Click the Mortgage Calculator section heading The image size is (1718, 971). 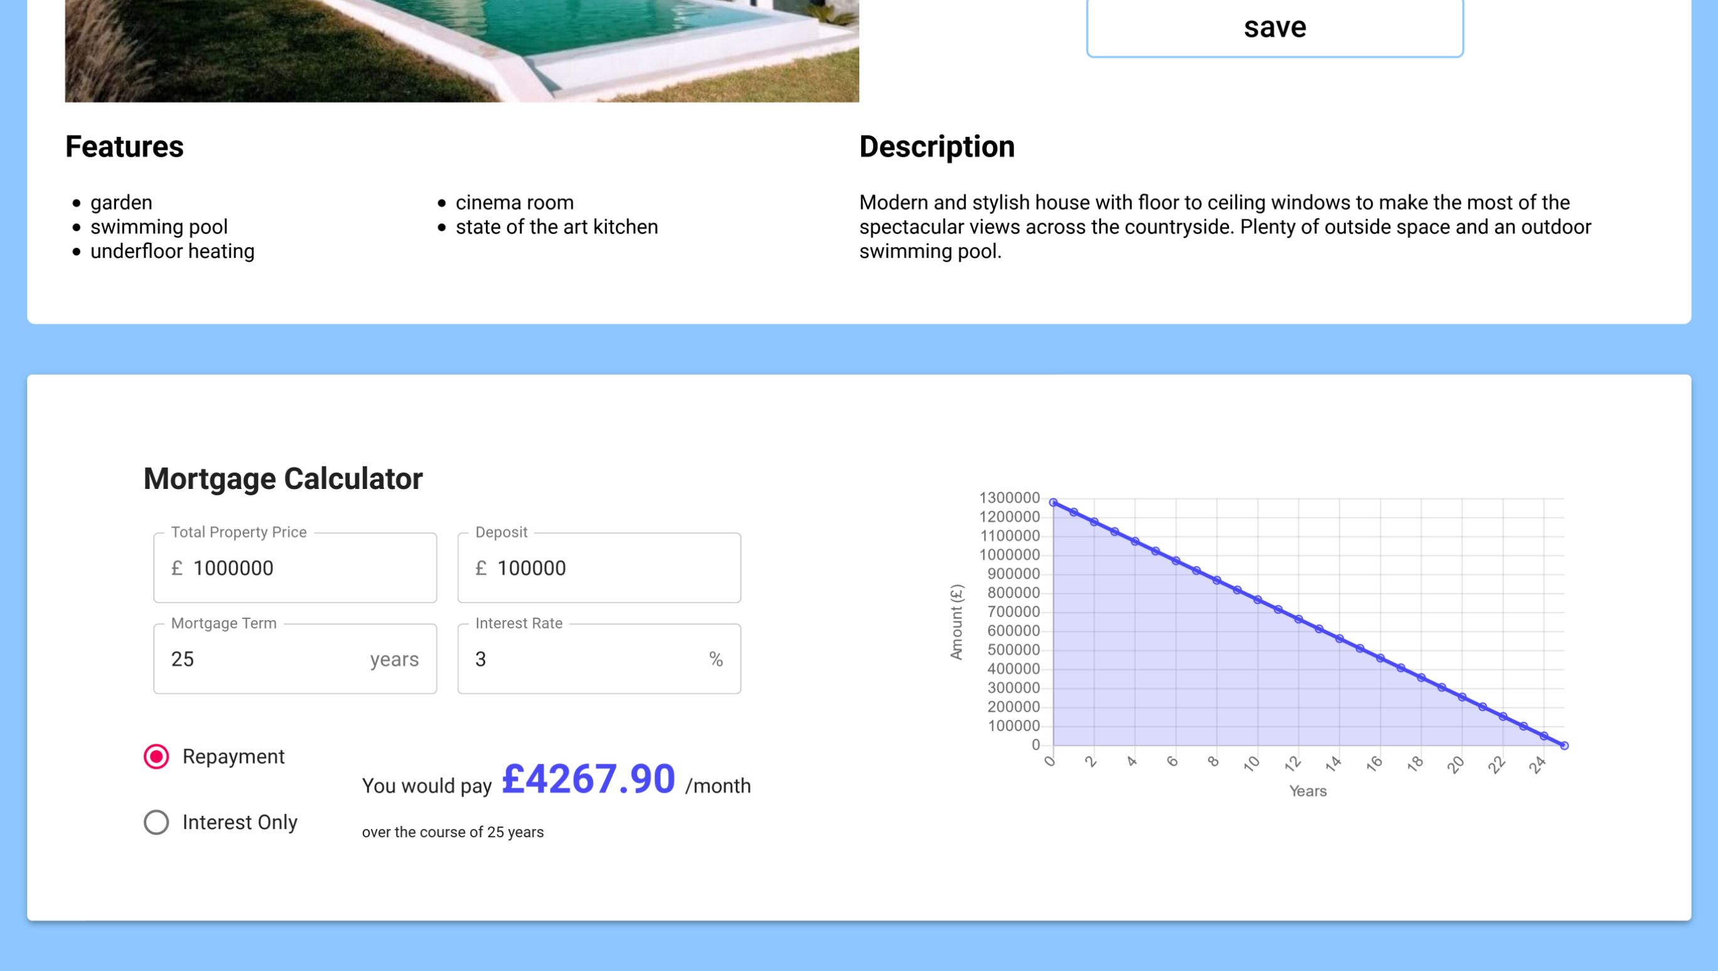click(x=283, y=479)
